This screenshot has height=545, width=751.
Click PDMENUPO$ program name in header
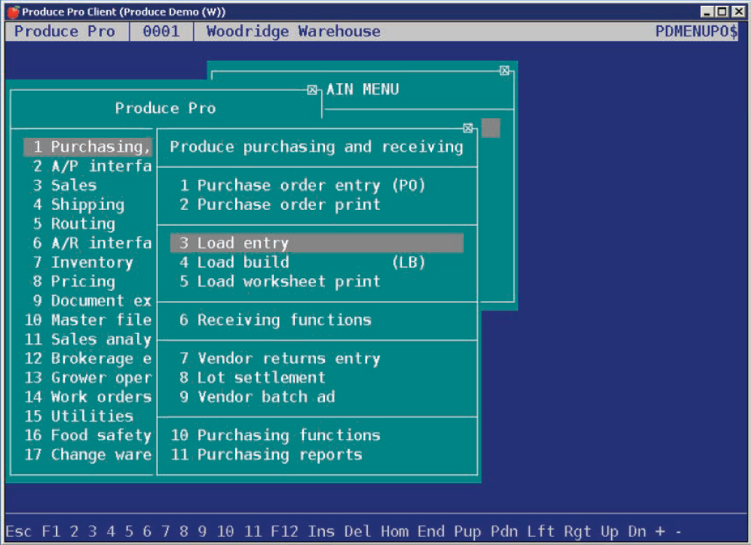tap(696, 31)
